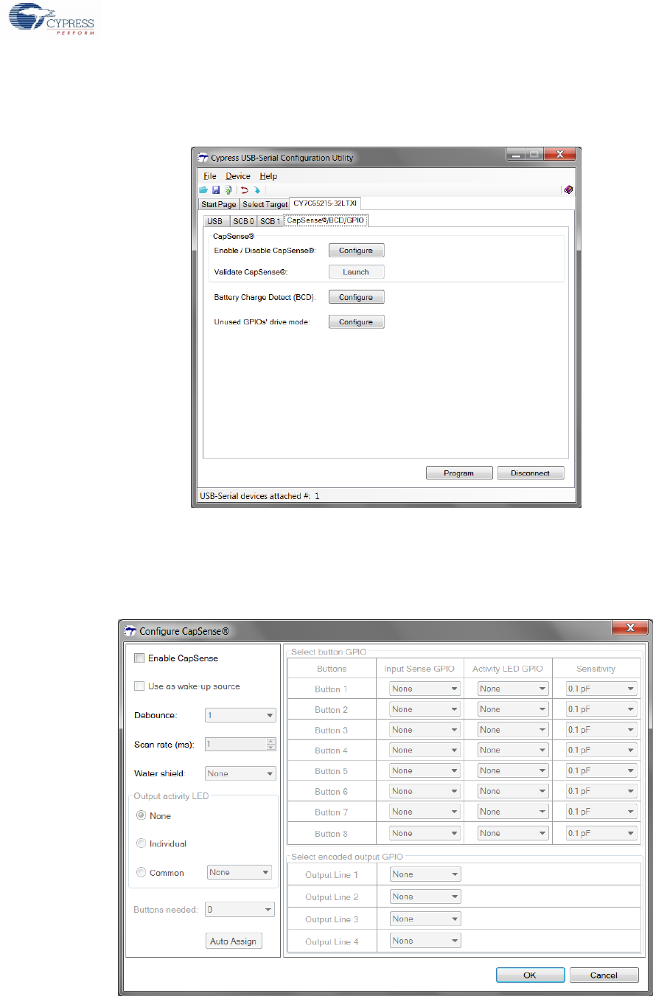This screenshot has width=653, height=996.
Task: Open Button 6 Input Sense GPIO dropdown
Action: coord(424,792)
